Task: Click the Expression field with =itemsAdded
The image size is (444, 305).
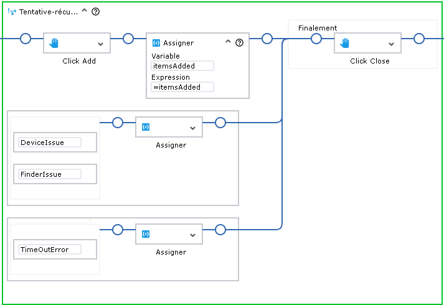Action: click(x=182, y=87)
